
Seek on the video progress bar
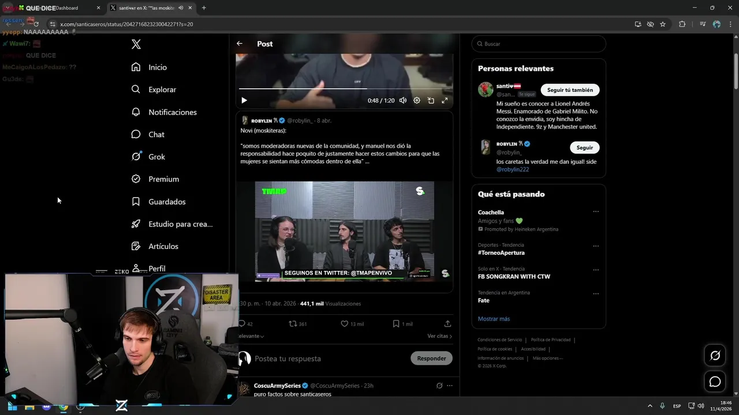click(x=344, y=89)
